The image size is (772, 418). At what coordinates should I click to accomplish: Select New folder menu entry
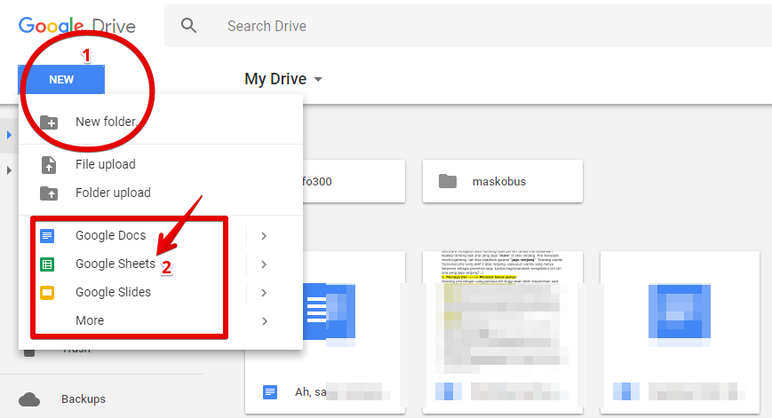[161, 122]
